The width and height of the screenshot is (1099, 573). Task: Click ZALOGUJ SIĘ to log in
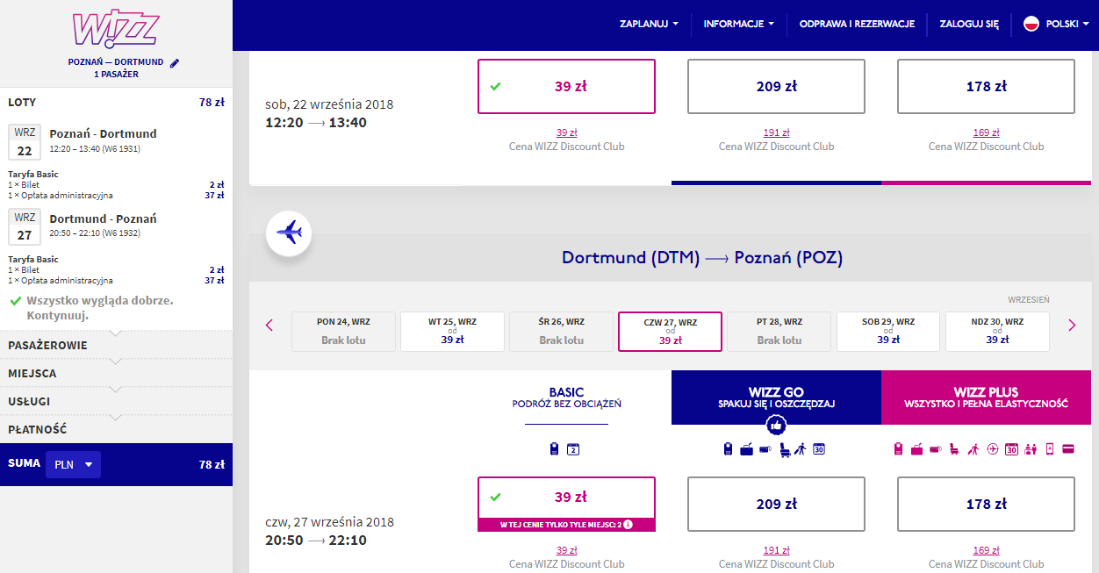[969, 25]
